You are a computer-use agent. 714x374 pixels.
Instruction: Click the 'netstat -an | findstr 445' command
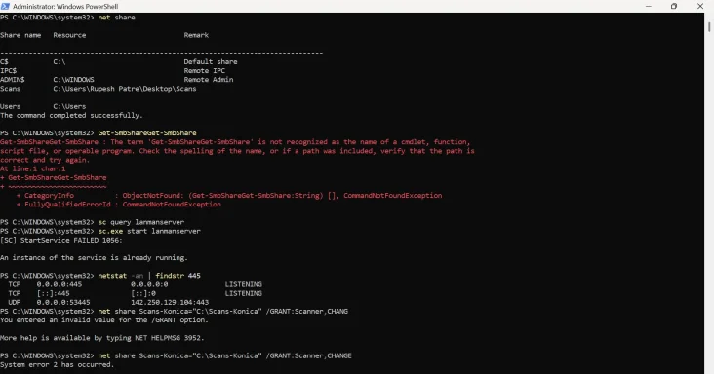(x=149, y=276)
